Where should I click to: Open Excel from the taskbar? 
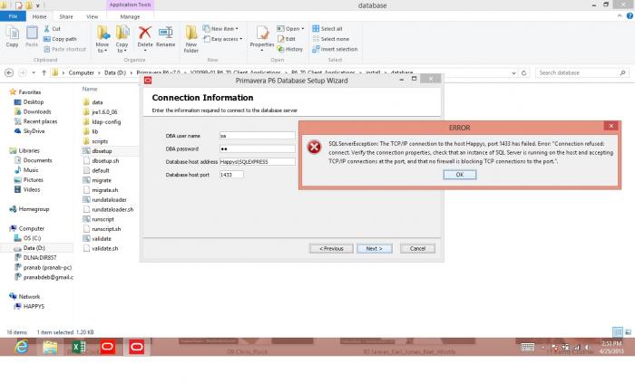[x=79, y=347]
